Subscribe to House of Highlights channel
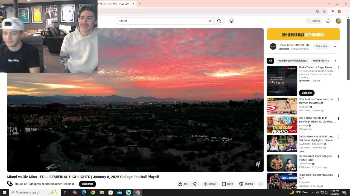Screen dimensions: 350x196 87,184
